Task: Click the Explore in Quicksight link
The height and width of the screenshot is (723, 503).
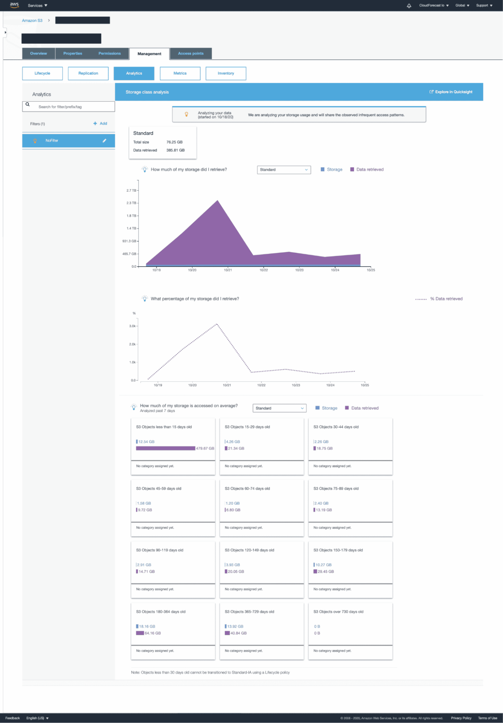Action: click(451, 92)
